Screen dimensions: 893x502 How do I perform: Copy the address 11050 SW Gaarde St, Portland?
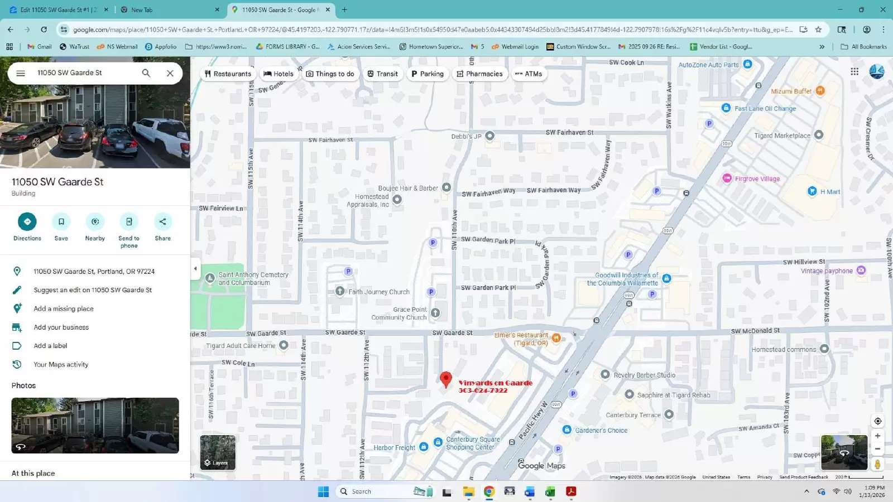pyautogui.click(x=95, y=272)
